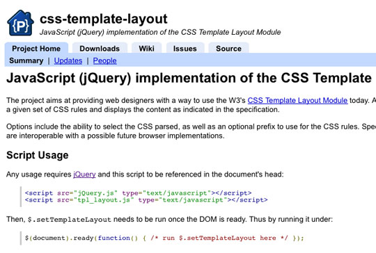Open the Wiki tab

146,49
